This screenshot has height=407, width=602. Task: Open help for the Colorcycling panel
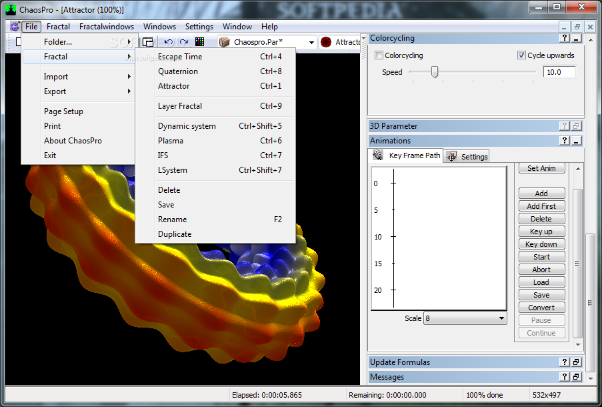(x=565, y=38)
